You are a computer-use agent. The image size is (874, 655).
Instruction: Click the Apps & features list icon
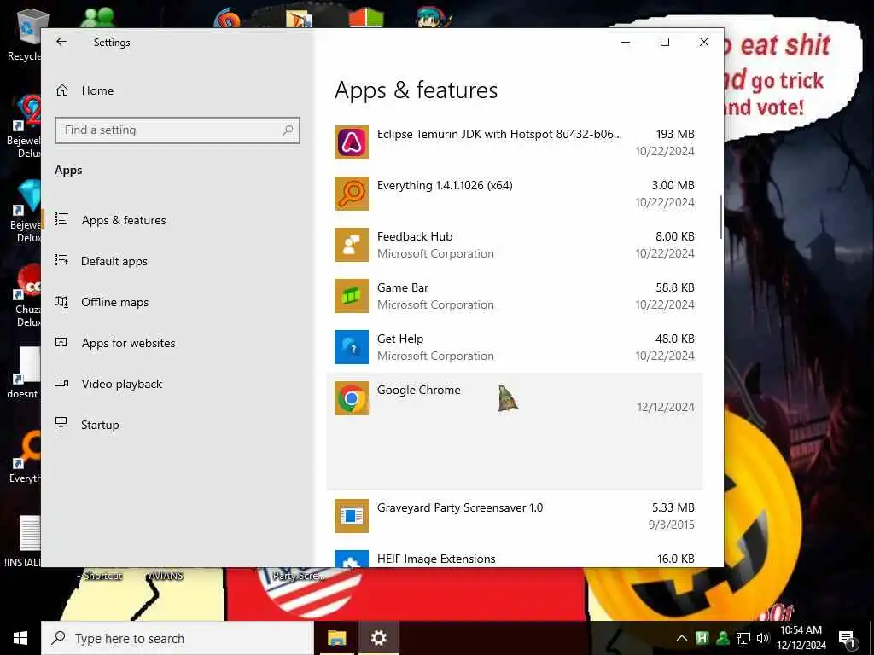[x=61, y=219]
